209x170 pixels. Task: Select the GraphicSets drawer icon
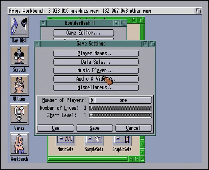122,141
